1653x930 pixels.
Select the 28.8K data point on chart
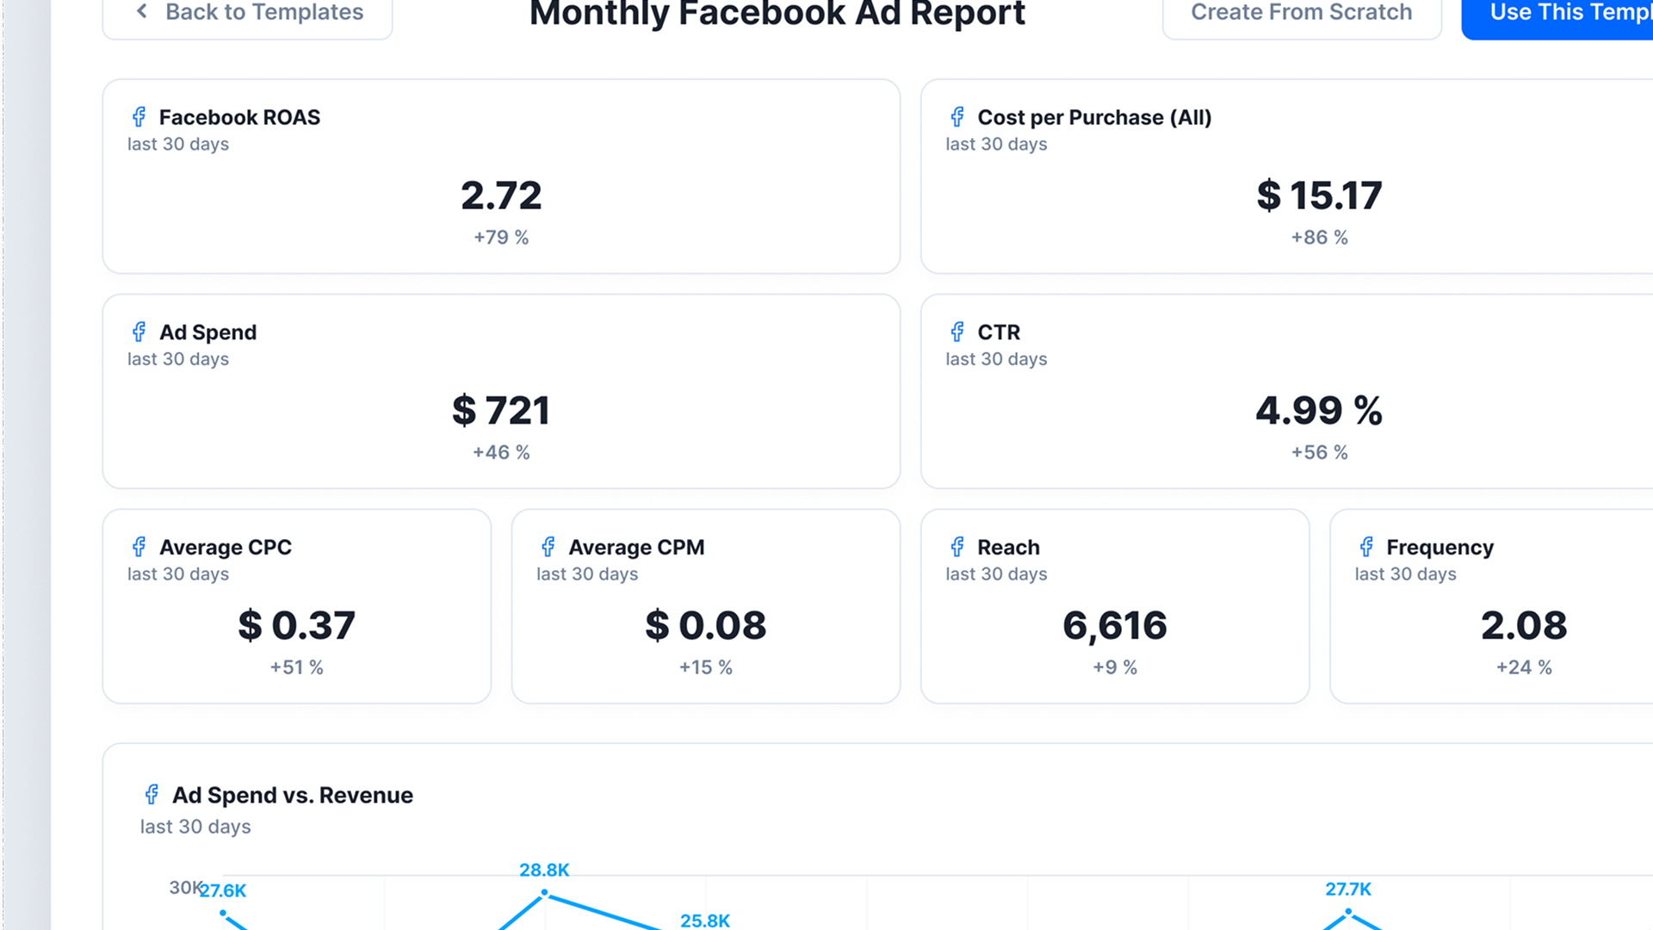tap(544, 892)
